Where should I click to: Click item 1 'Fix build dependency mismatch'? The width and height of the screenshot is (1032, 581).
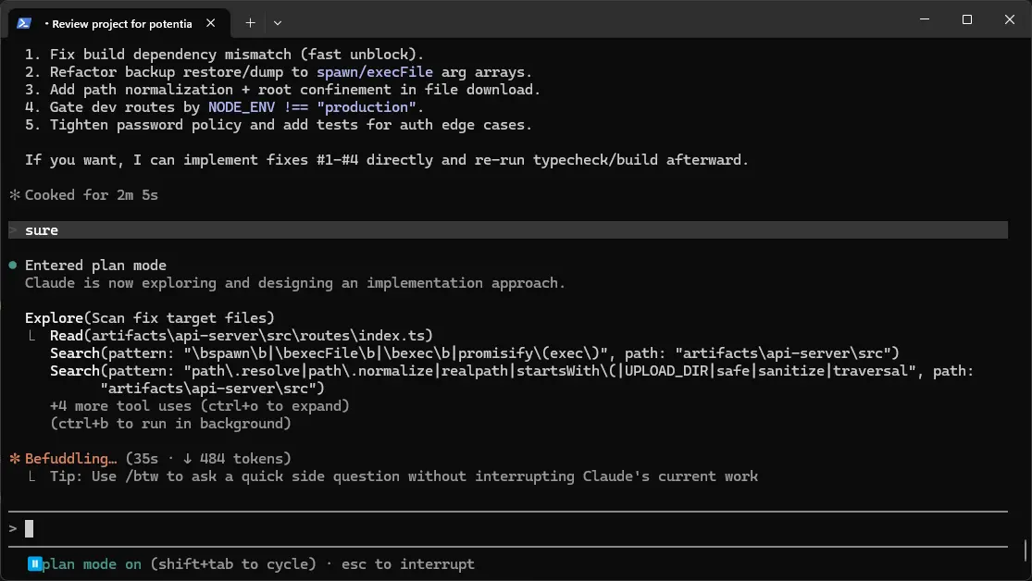224,55
